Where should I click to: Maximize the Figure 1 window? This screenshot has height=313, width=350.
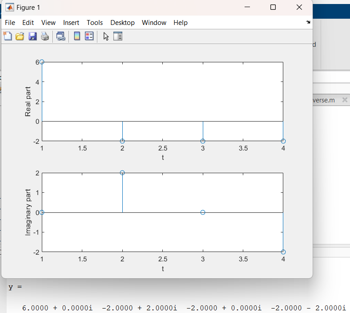tap(273, 7)
